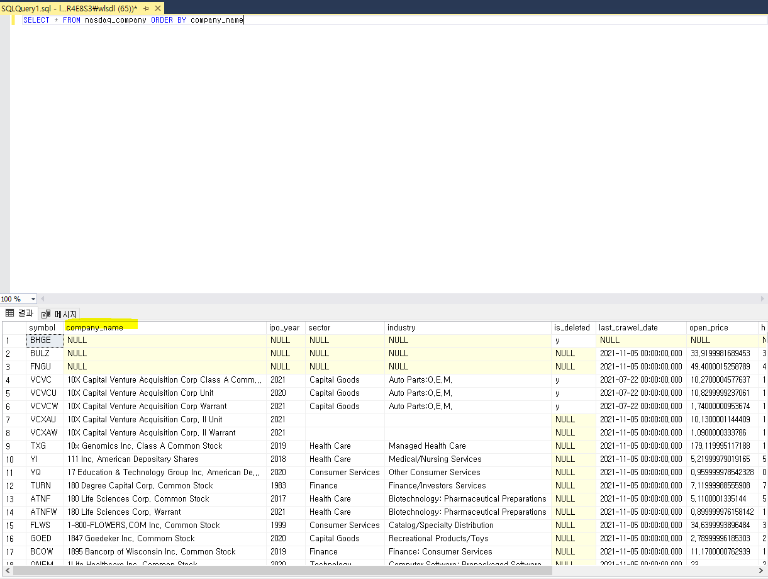This screenshot has height=579, width=768.
Task: Click the 'Recreational Products/Toys' industry cell
Action: pyautogui.click(x=469, y=539)
